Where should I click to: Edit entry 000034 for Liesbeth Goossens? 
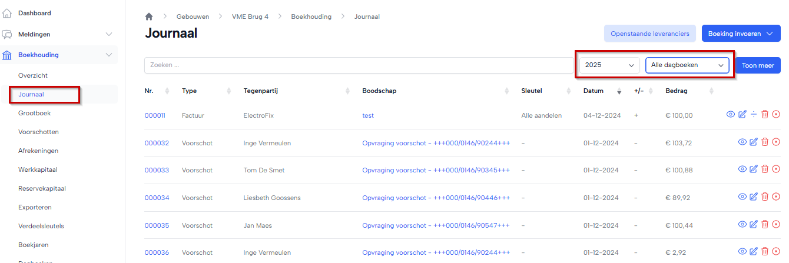coord(754,197)
